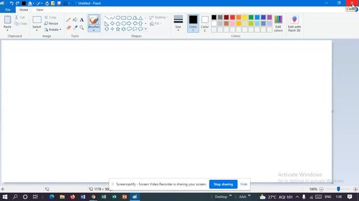This screenshot has width=359, height=201.
Task: Click Undo in the quick access toolbar
Action: [11, 3]
